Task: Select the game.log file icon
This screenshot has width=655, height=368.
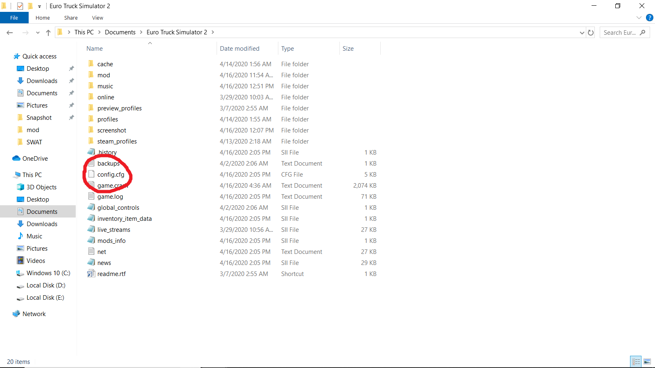Action: pos(91,196)
